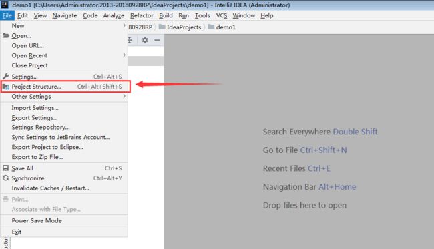Select Sync Settings to JetBrains Account...
This screenshot has width=434, height=249.
(64, 137)
